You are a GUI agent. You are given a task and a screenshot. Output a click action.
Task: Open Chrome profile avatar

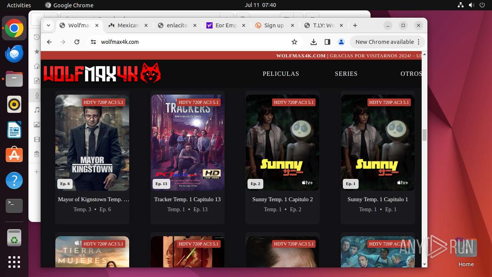[341, 42]
